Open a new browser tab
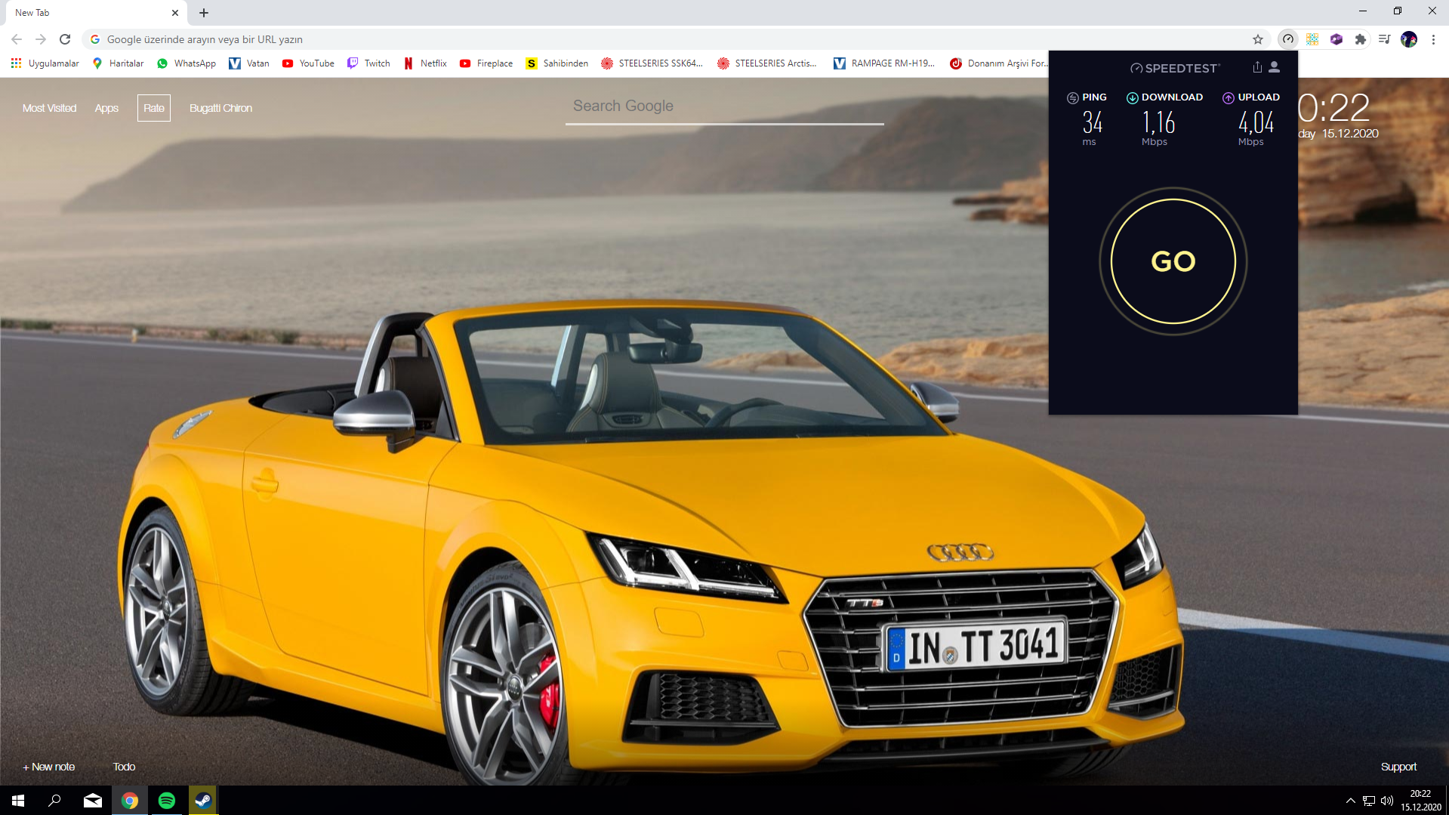 coord(204,13)
